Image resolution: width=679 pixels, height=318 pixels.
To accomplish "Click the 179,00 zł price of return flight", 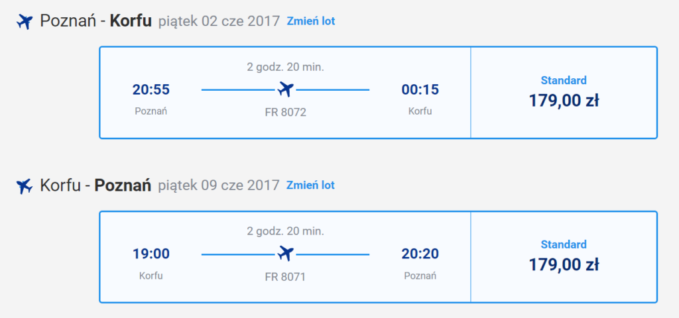I will coord(564,265).
